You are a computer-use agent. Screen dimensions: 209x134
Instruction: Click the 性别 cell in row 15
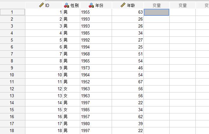coord(71,110)
